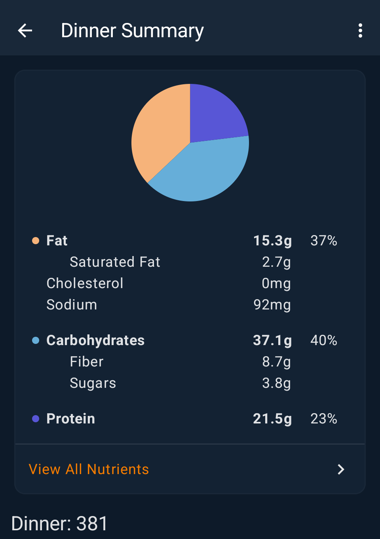Viewport: 380px width, 539px height.
Task: Open View All Nutrients link
Action: click(x=89, y=469)
